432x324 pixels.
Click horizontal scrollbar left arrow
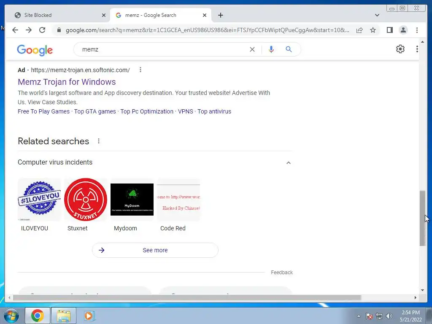[9, 297]
